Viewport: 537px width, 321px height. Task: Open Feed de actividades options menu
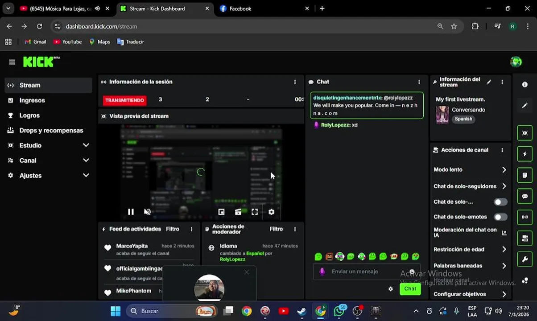(x=191, y=229)
